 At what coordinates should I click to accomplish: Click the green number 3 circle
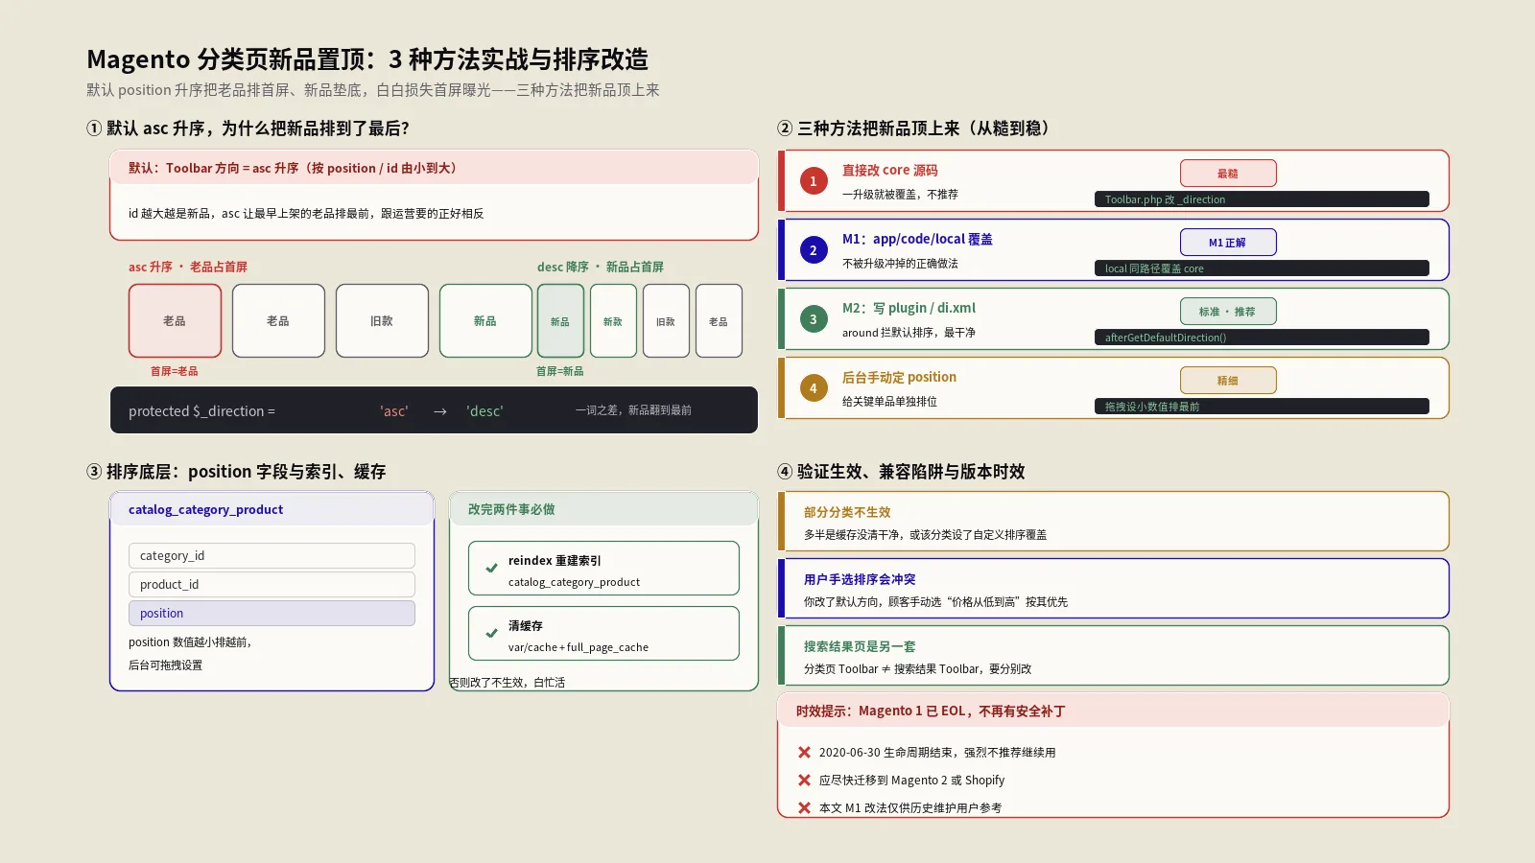[814, 319]
